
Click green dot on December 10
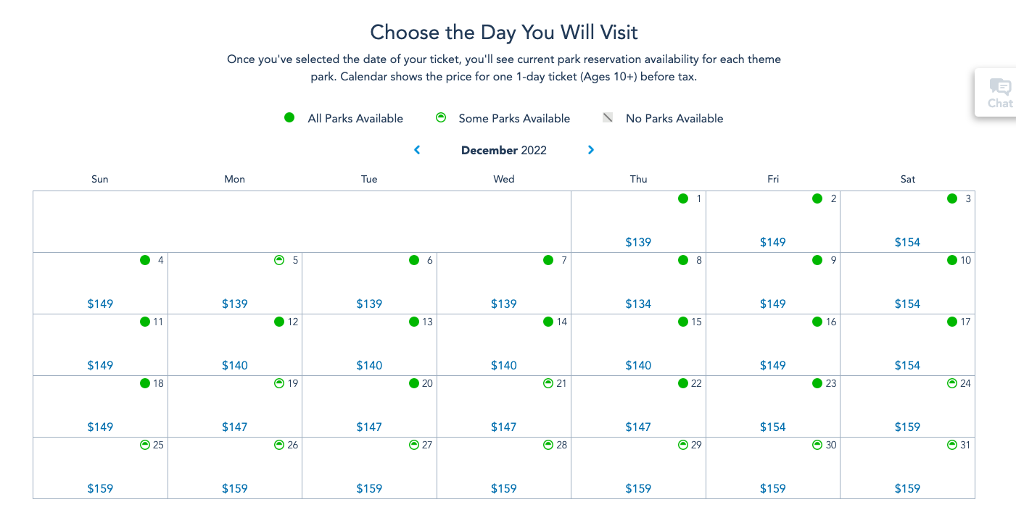(952, 260)
